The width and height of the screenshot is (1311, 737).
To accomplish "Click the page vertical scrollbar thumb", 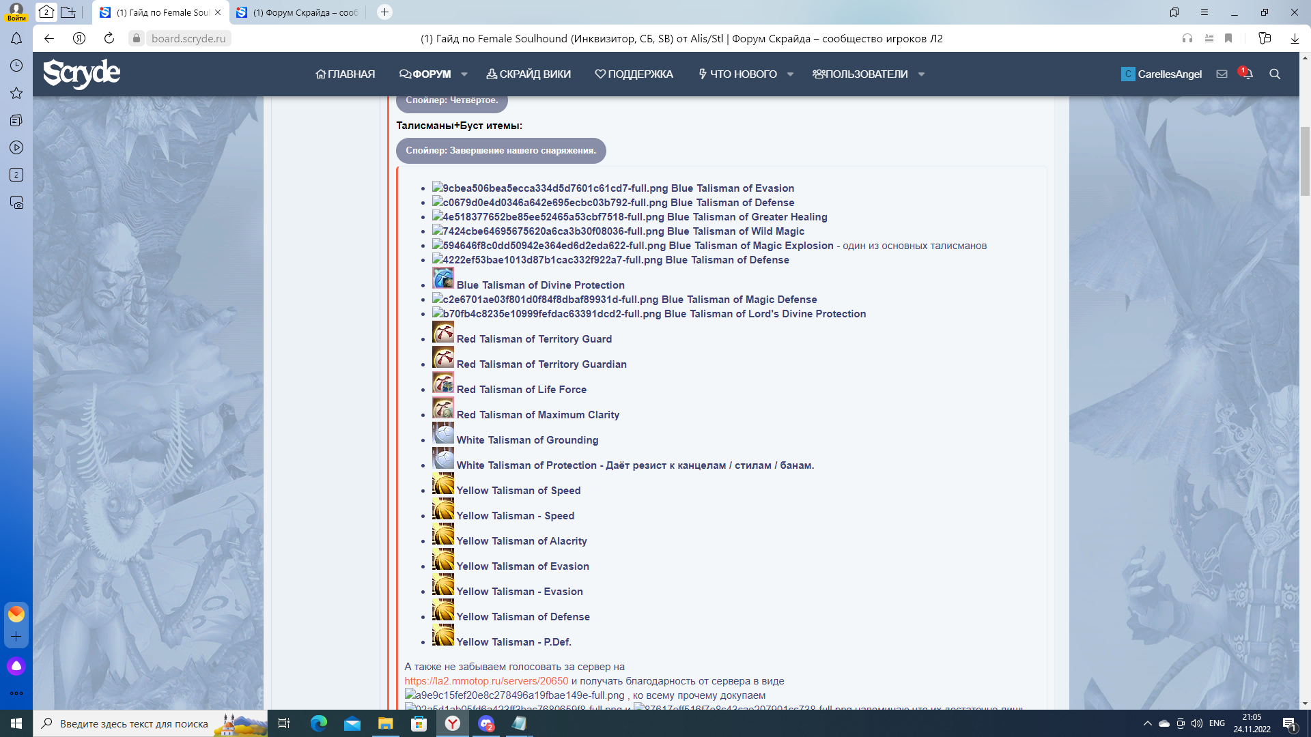I will 1305,160.
